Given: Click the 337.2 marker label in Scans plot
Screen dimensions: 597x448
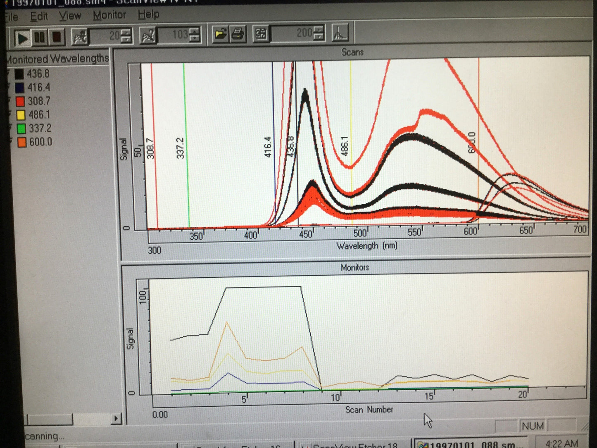Looking at the screenshot, I should (x=180, y=148).
